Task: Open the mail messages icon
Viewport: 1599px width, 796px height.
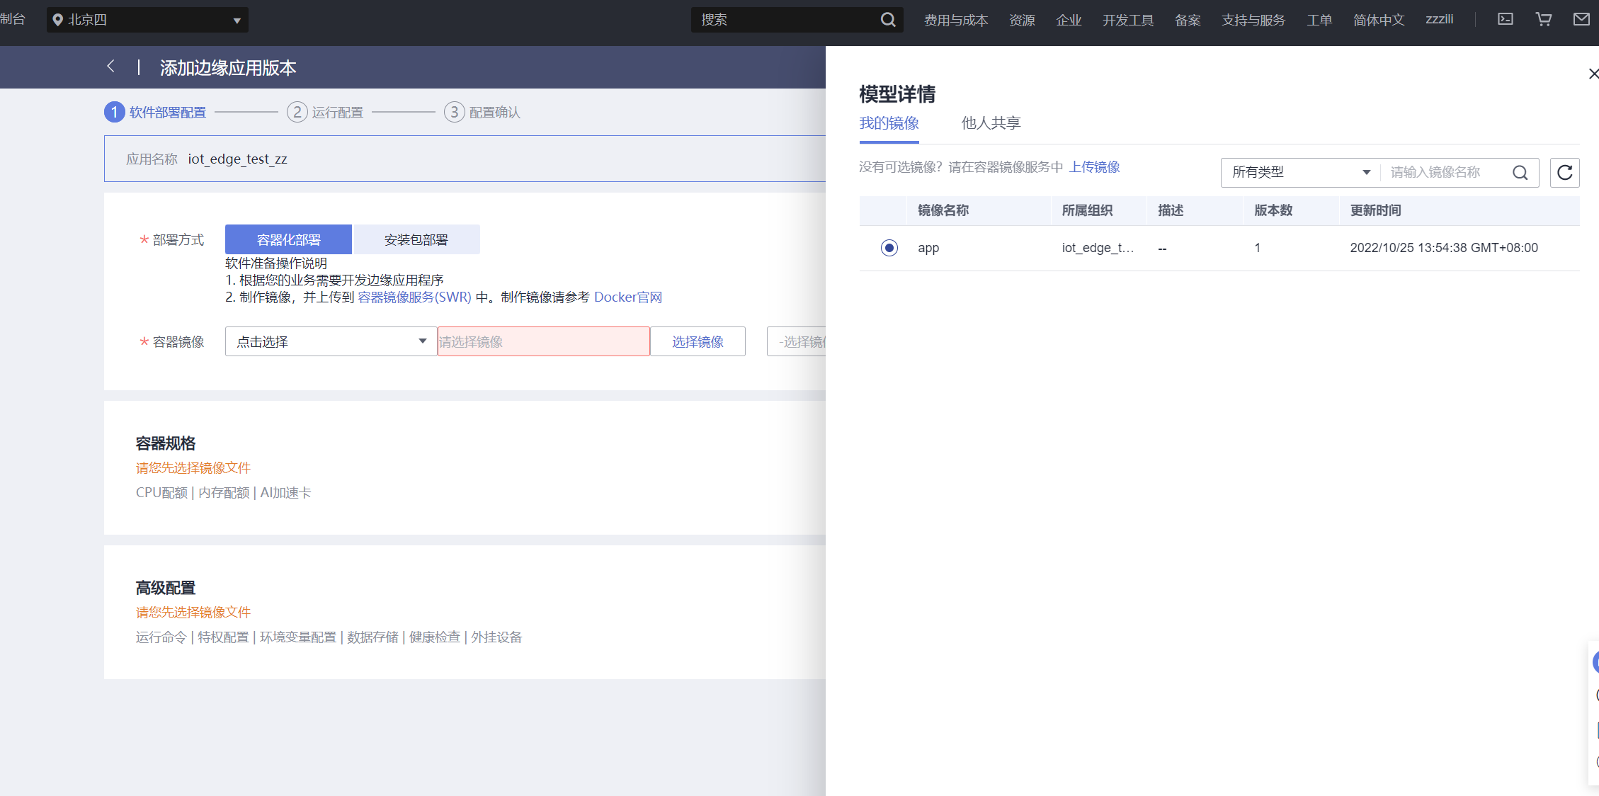Action: [1581, 19]
